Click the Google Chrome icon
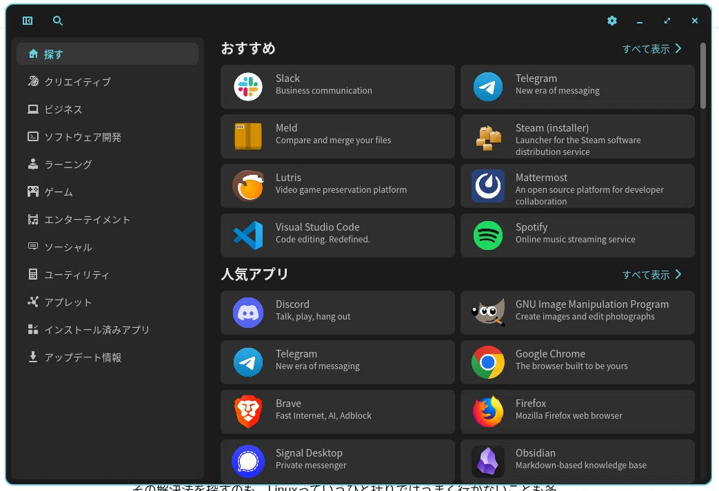719x491 pixels. [x=488, y=362]
